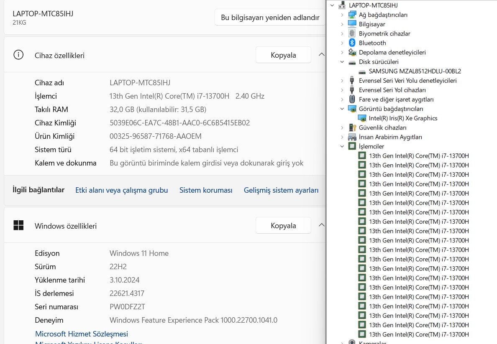Select the Fare ve diğer işaret aygıtları label

[x=396, y=99]
